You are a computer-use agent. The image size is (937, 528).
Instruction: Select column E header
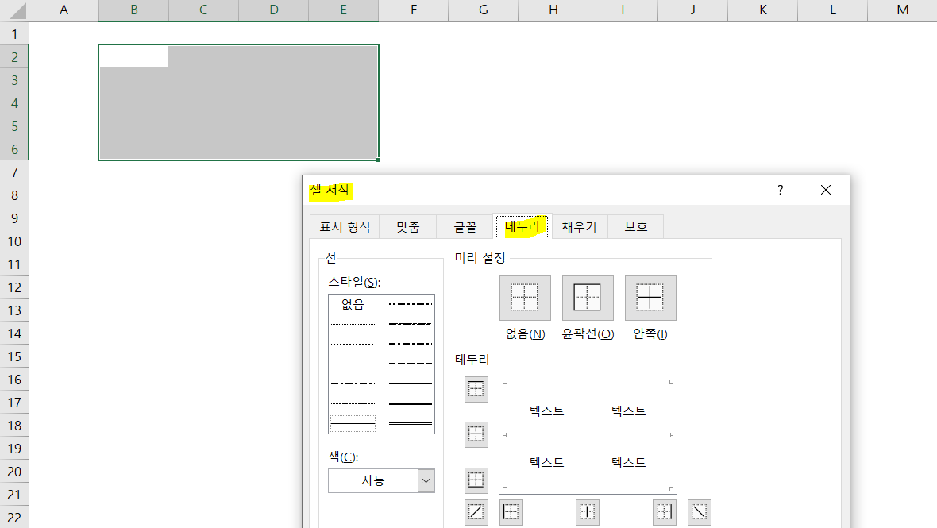click(344, 10)
